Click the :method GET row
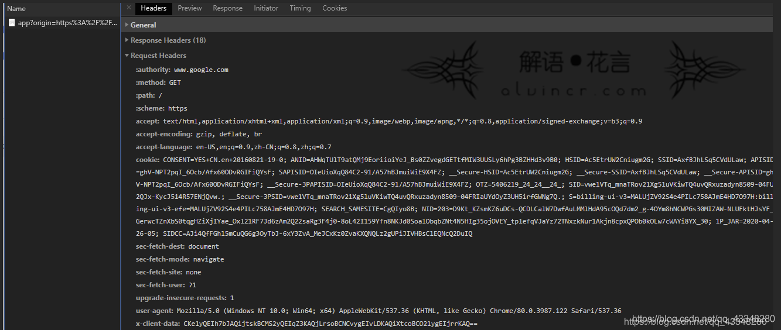Viewport: 781px width, 330px height. click(158, 82)
